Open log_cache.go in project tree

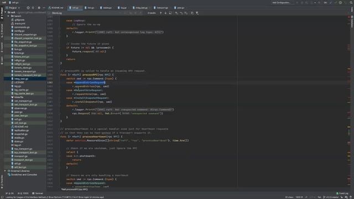pos(20,90)
